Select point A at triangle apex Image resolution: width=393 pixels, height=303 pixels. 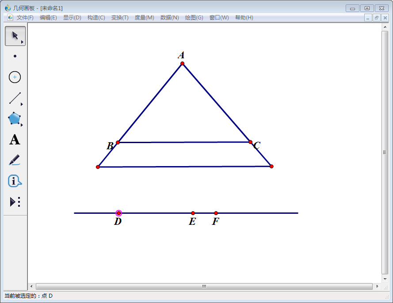click(183, 63)
